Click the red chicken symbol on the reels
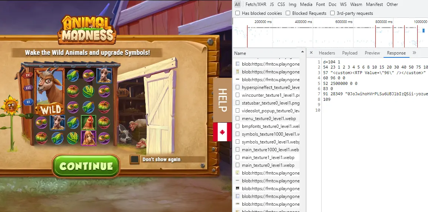 (89, 123)
